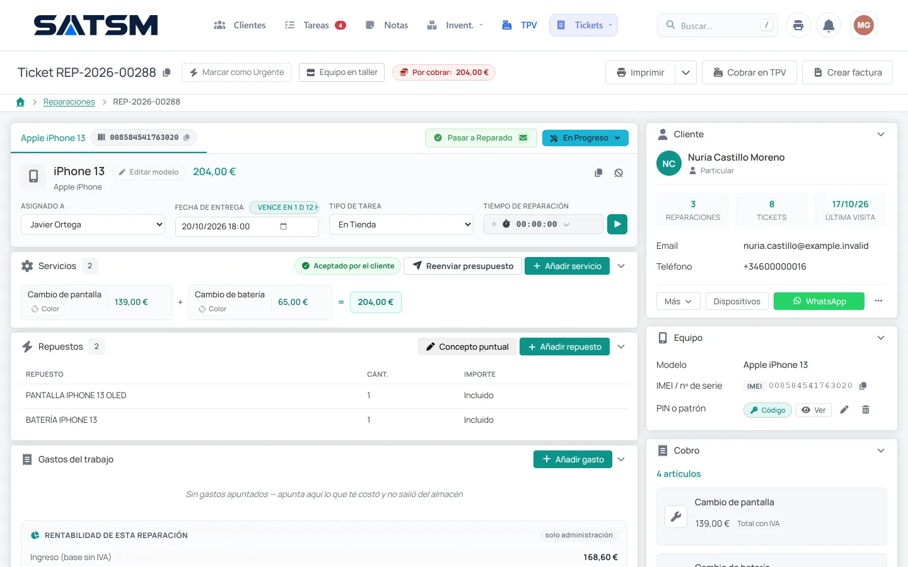
Task: Go to home via breadcrumb house icon
Action: [x=20, y=101]
